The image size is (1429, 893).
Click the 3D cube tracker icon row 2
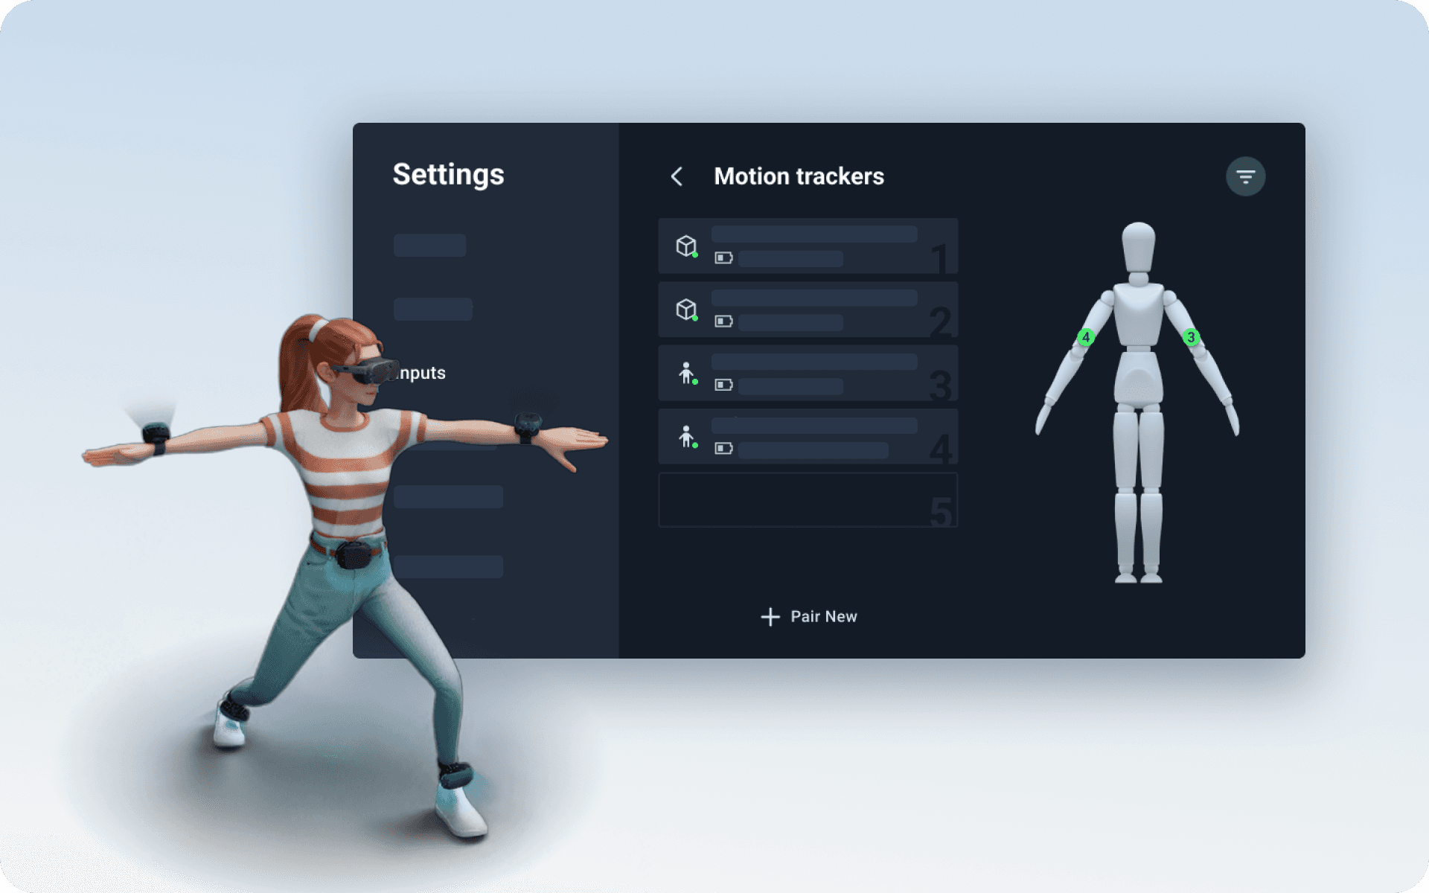686,310
